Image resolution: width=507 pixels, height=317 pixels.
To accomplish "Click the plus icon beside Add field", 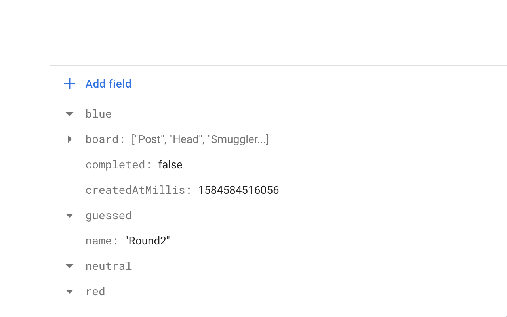I will pyautogui.click(x=69, y=84).
